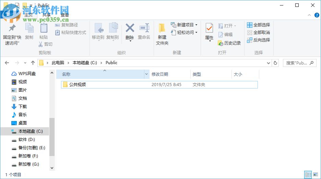Open Properties (属性) checkmark icon
This screenshot has height=179, width=321.
click(209, 28)
